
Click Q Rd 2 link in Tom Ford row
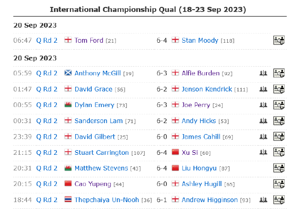pos(47,40)
